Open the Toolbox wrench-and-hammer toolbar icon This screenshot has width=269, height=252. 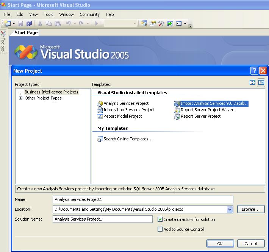click(x=161, y=23)
